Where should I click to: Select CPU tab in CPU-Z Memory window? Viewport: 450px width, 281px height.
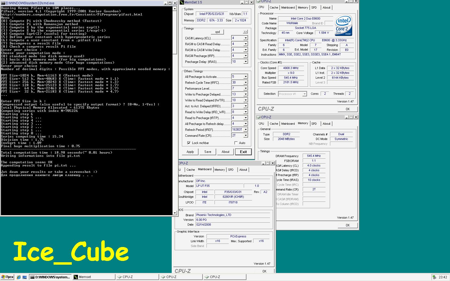pos(261,124)
